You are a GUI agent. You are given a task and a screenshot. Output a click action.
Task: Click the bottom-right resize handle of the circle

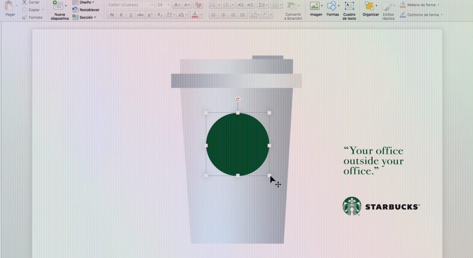tap(269, 175)
